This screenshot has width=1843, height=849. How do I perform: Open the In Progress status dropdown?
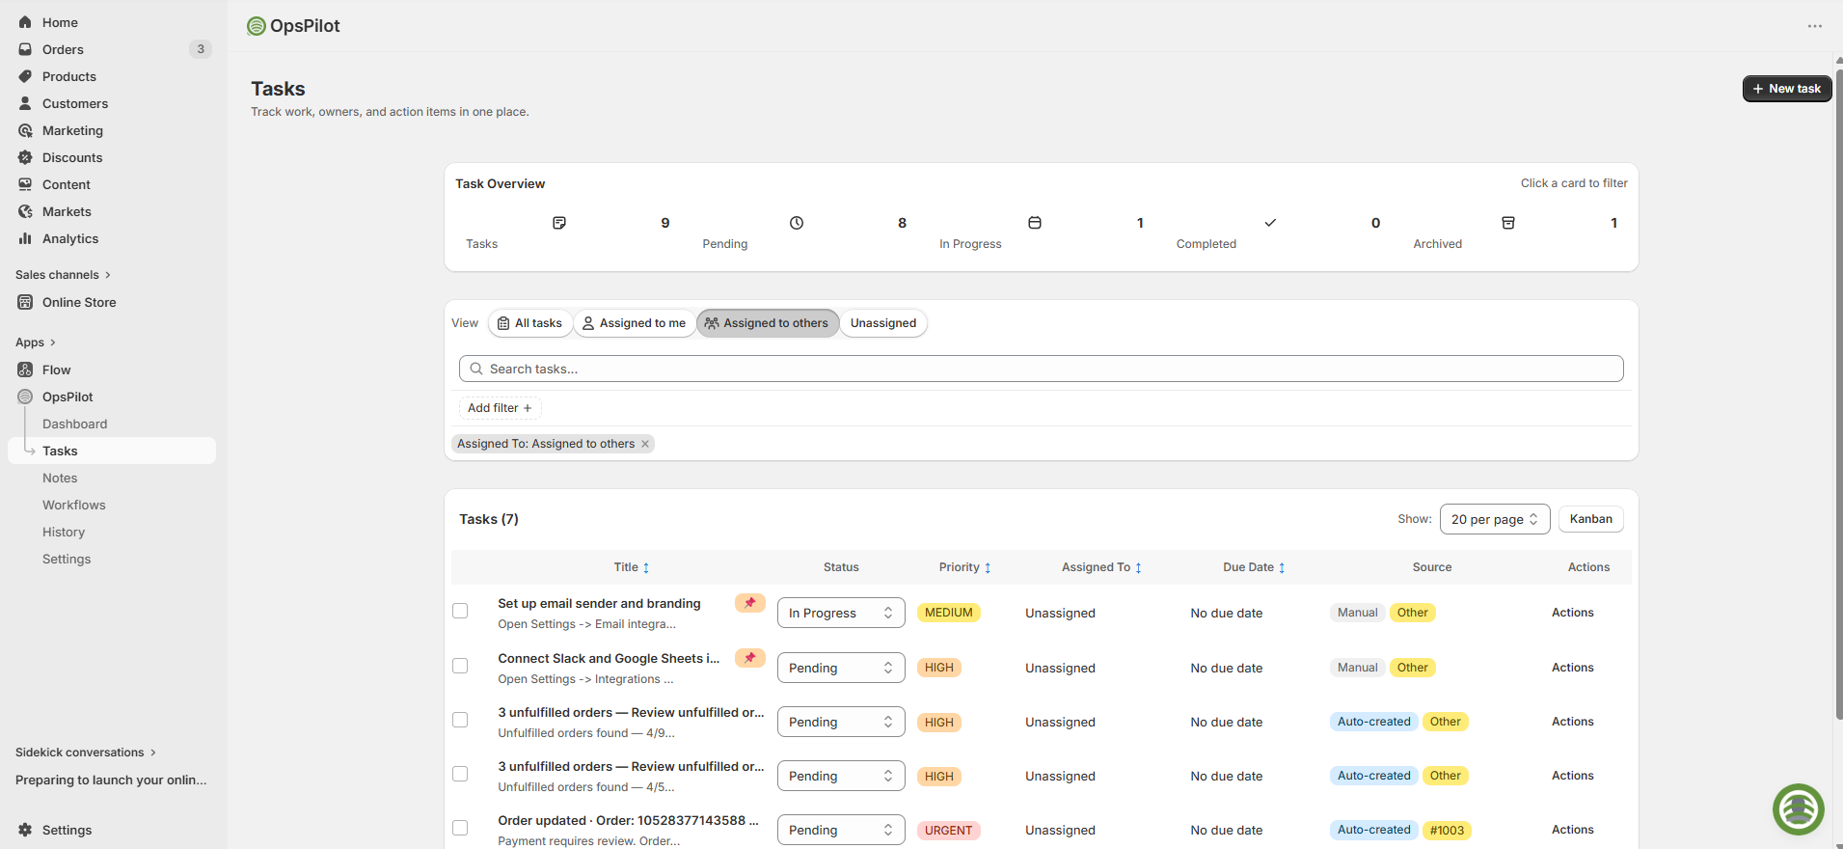[x=841, y=613]
